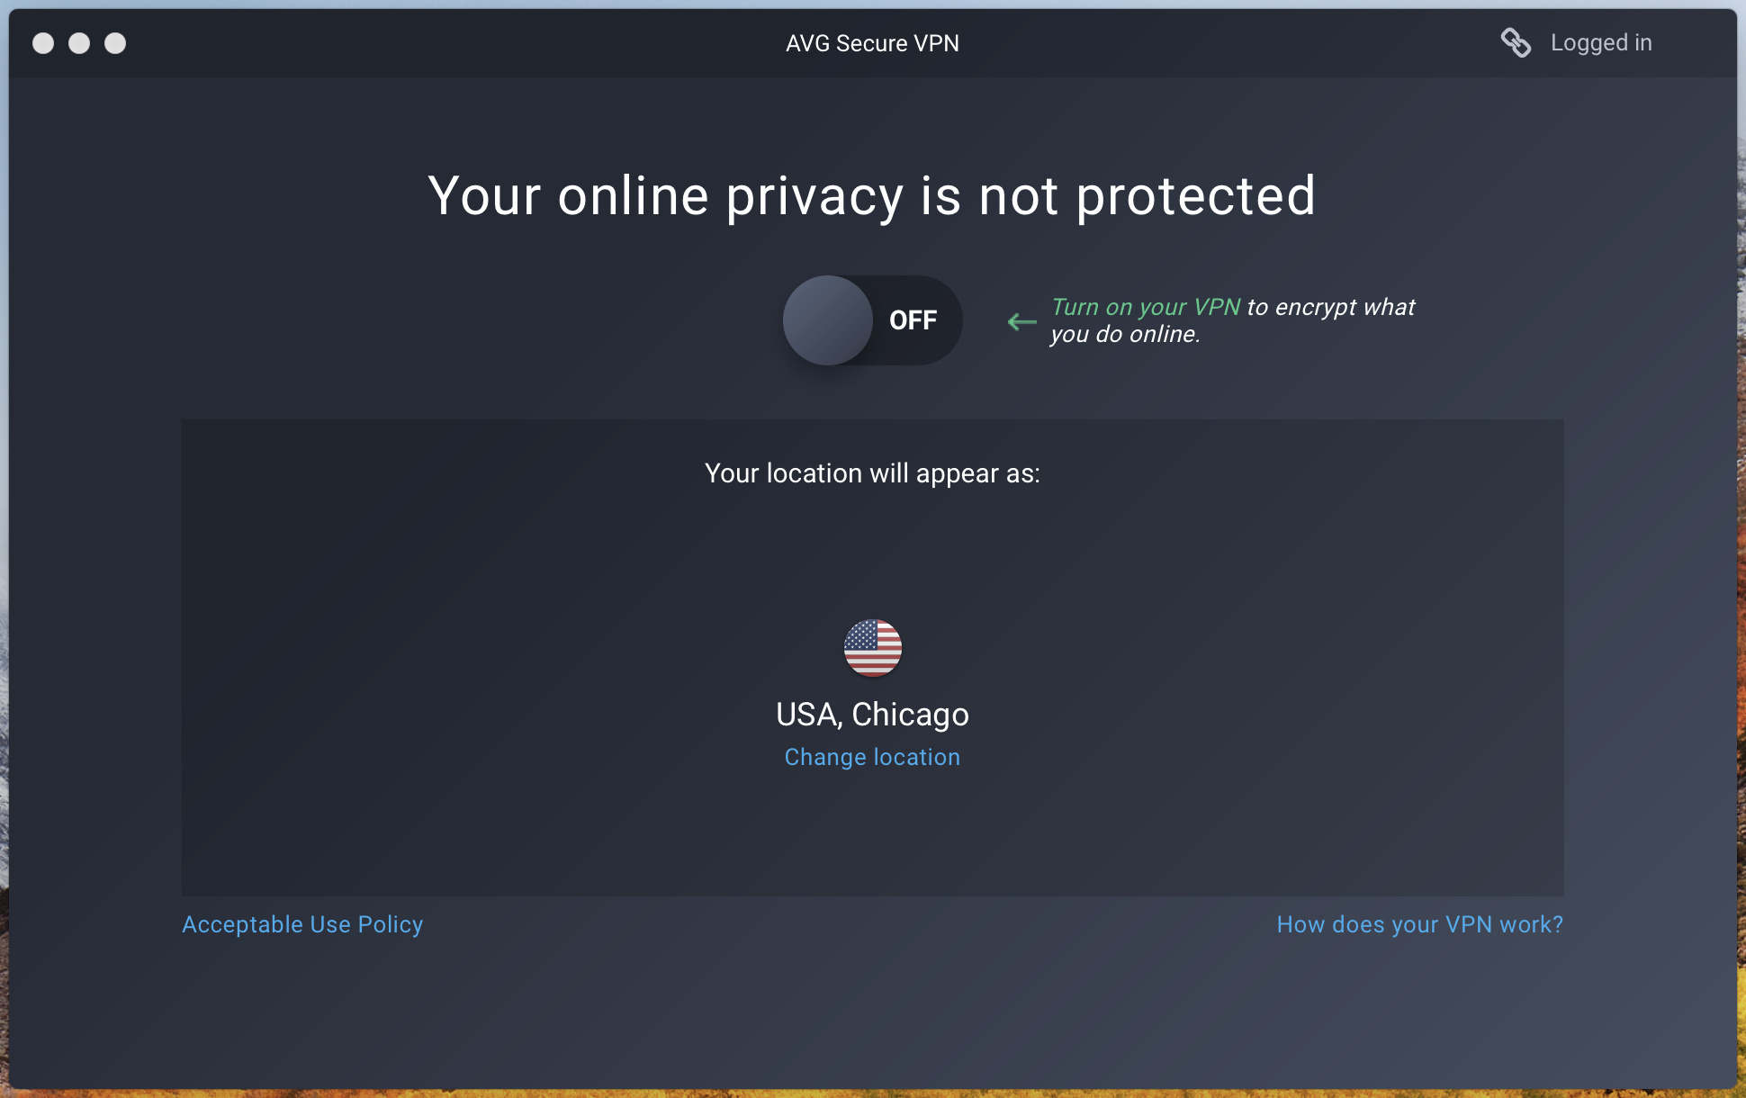The height and width of the screenshot is (1098, 1746).
Task: Click the green arrow pointing at the VPN switch
Action: click(x=1021, y=321)
